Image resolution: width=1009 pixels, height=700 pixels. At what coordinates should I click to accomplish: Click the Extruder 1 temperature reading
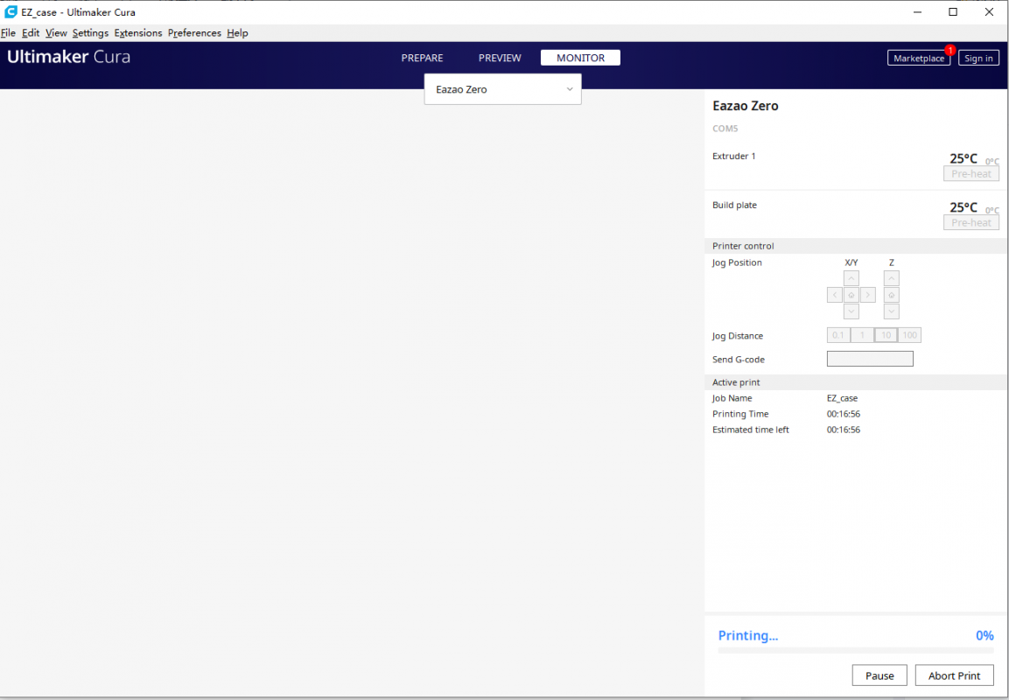[x=963, y=158]
